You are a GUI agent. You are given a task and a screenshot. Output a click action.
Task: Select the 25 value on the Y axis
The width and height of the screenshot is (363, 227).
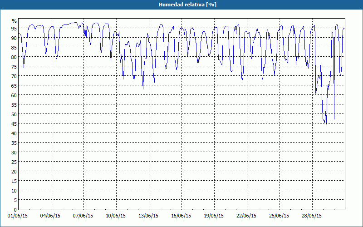click(x=14, y=162)
